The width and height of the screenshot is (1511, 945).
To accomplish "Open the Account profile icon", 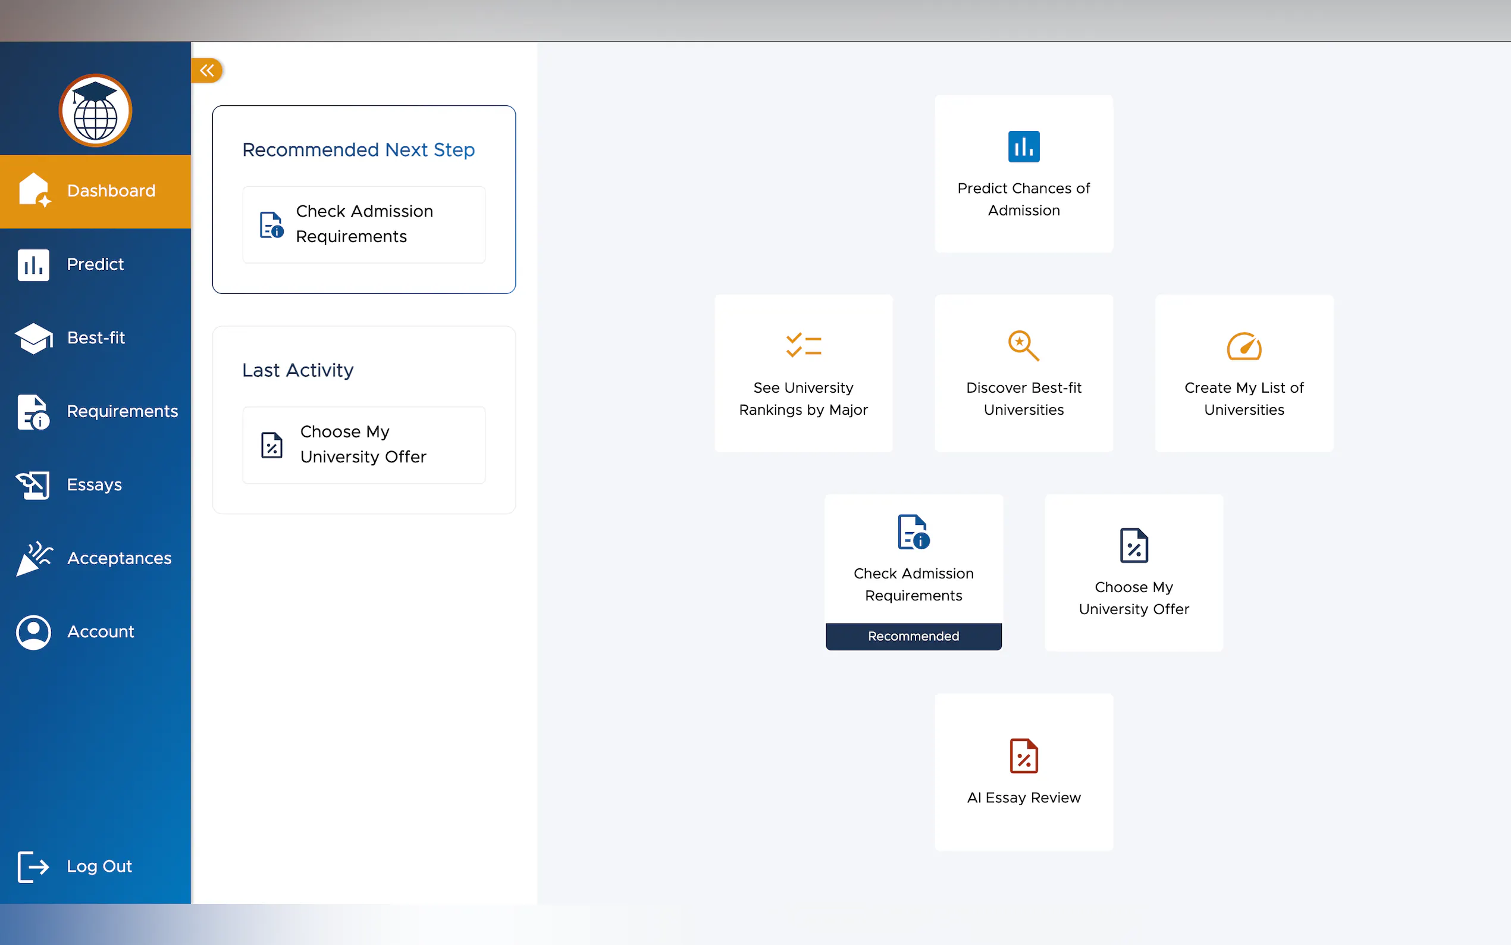I will click(x=34, y=632).
